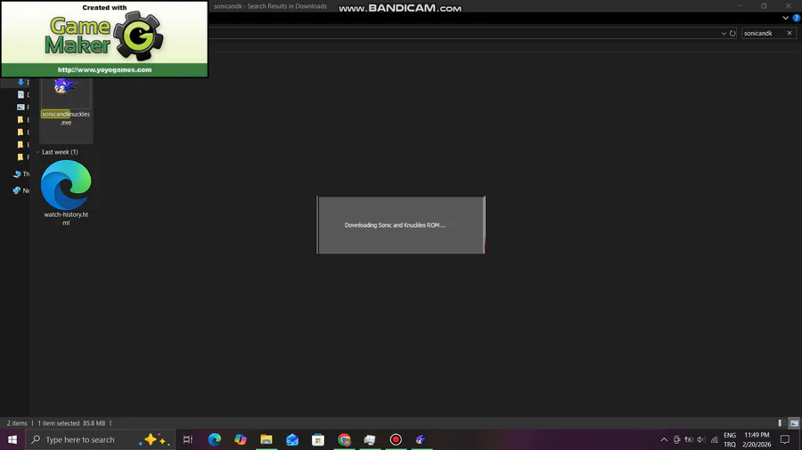Show hidden system tray icons
The image size is (802, 450).
[x=664, y=439]
